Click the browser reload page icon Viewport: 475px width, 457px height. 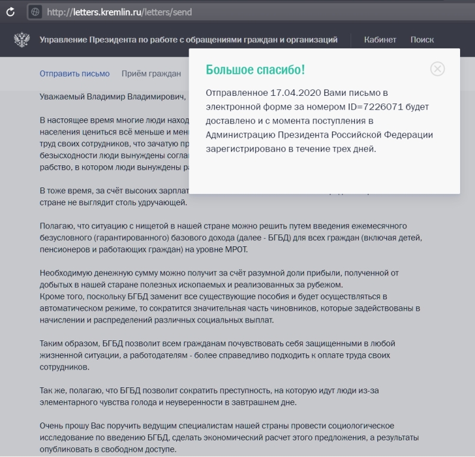(10, 11)
